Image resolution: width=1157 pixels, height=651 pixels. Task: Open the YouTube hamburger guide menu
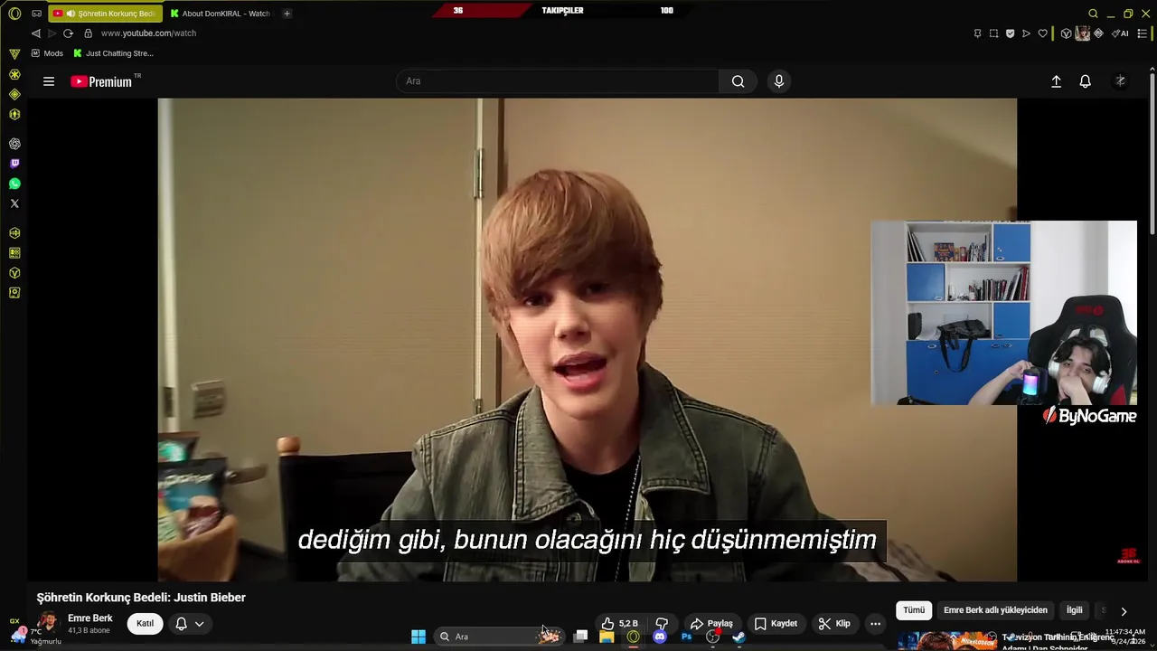(49, 81)
